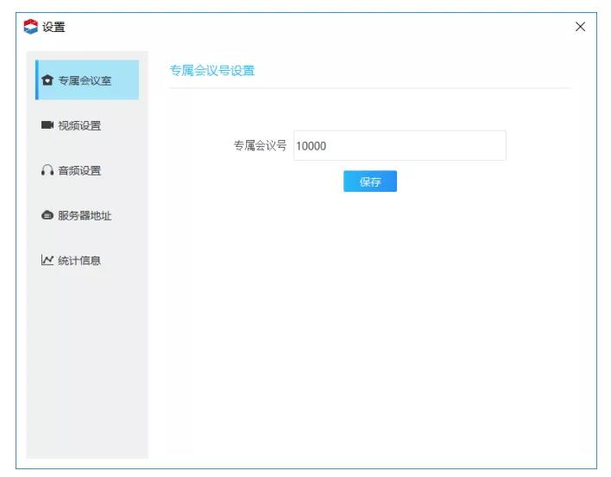
Task: Open the 视频设置 section
Action: (79, 126)
